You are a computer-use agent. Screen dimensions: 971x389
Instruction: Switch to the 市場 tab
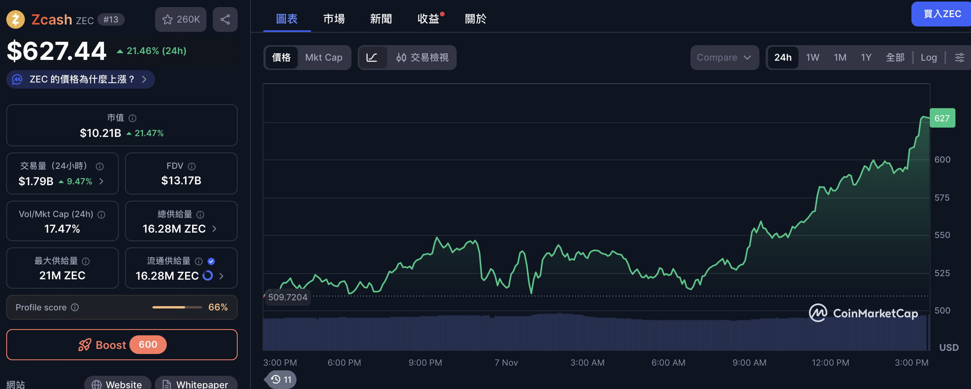pyautogui.click(x=334, y=19)
